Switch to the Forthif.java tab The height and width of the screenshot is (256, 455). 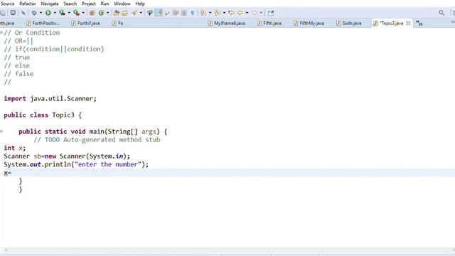(85, 23)
